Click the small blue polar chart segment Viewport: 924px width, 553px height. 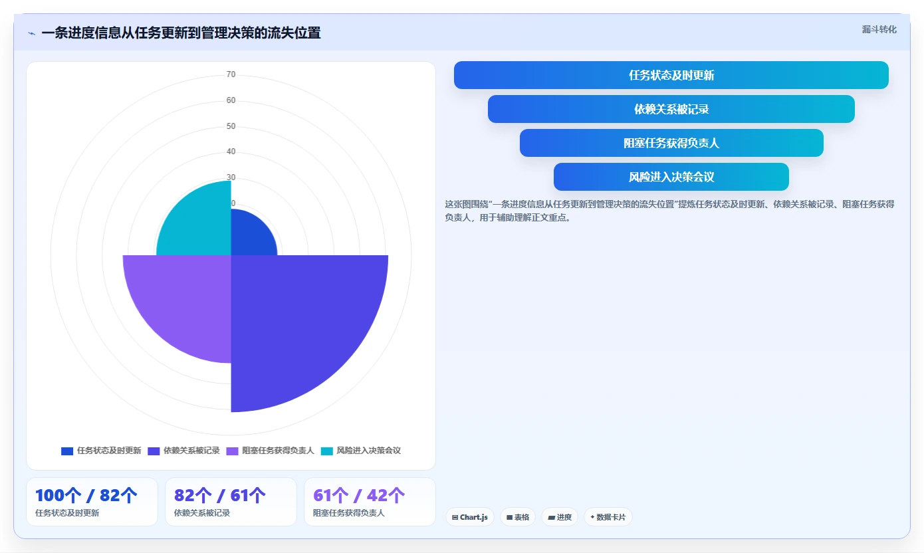pyautogui.click(x=249, y=236)
